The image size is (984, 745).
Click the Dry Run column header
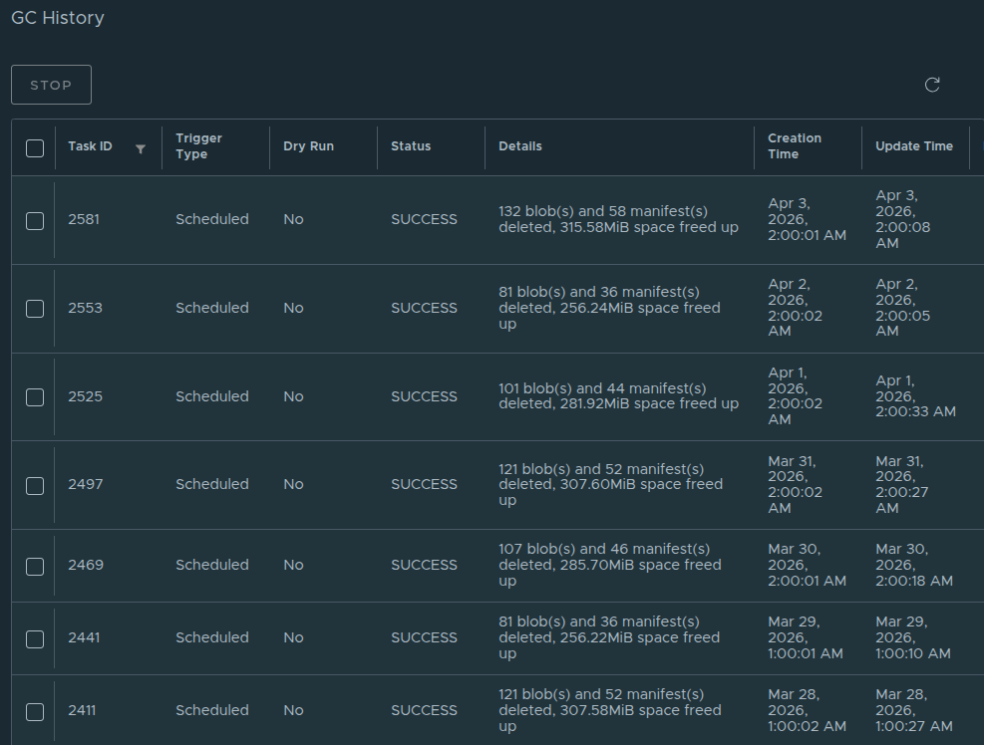[x=308, y=146]
